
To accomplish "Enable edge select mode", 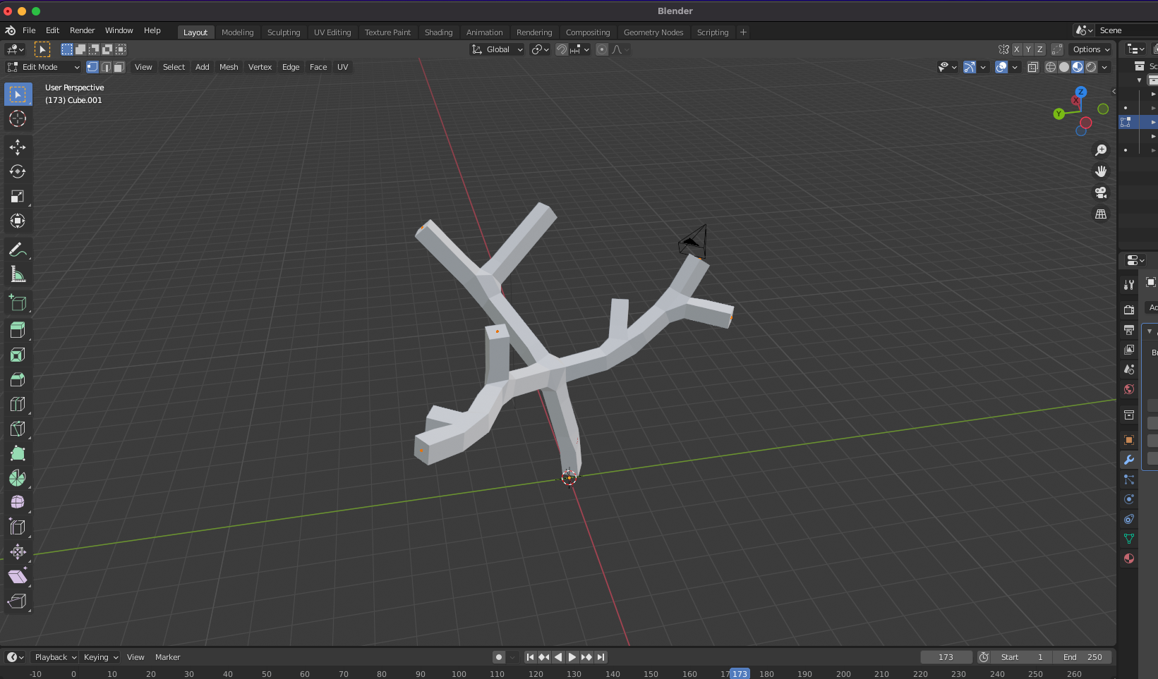I will (106, 67).
